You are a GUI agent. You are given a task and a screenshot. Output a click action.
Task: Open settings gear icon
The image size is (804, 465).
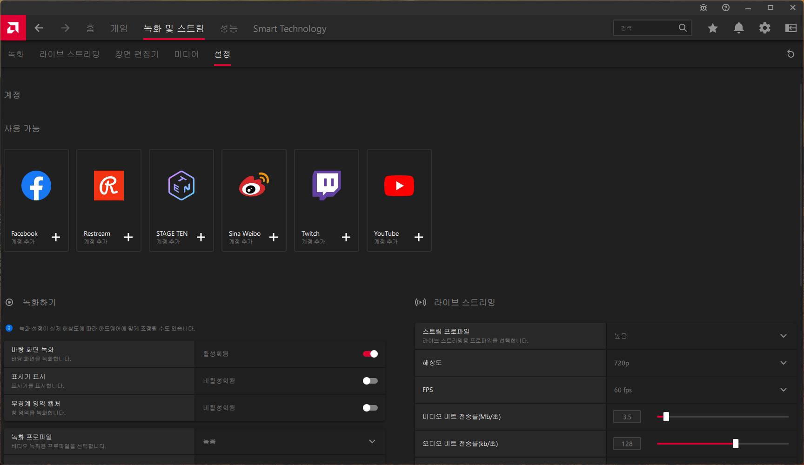[764, 28]
